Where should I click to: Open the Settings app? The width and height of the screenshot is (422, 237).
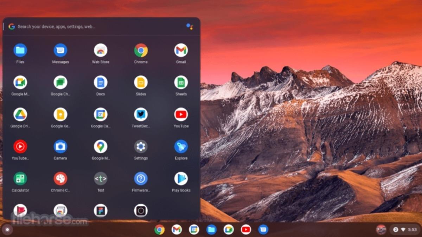tap(141, 146)
